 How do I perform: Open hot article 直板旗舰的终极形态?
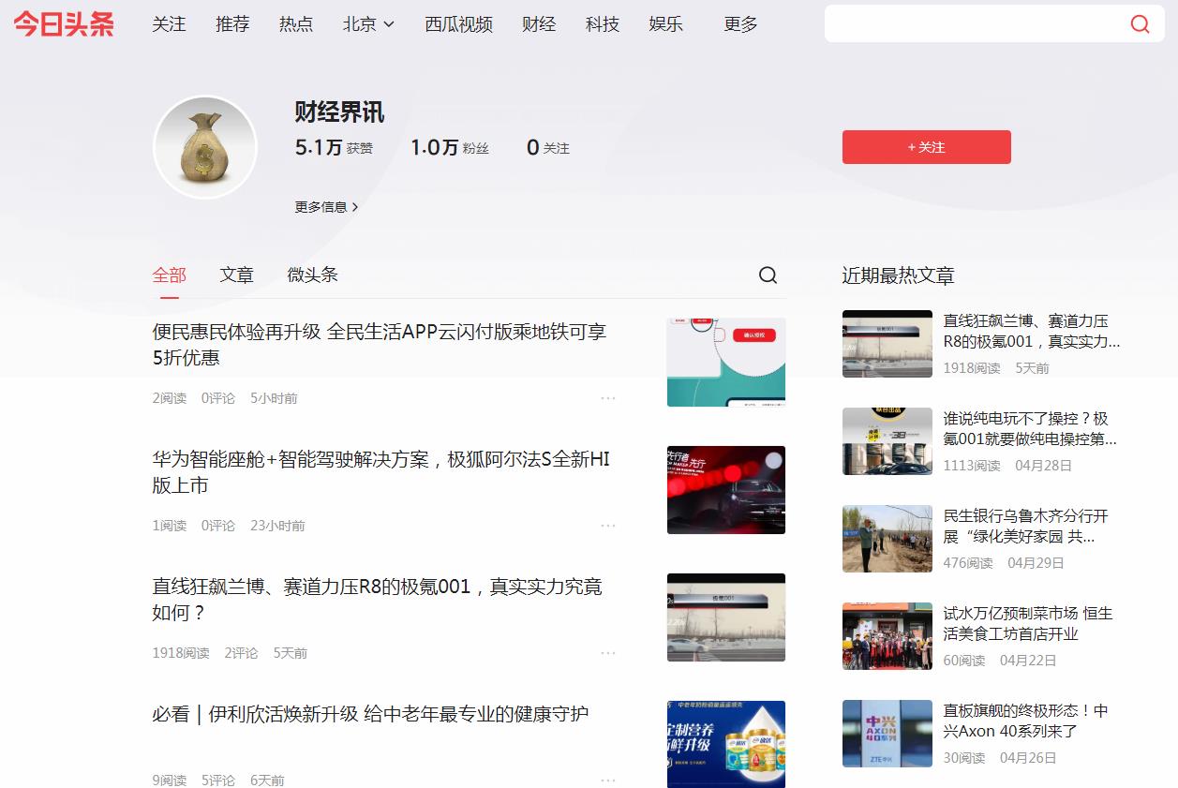tap(1025, 721)
